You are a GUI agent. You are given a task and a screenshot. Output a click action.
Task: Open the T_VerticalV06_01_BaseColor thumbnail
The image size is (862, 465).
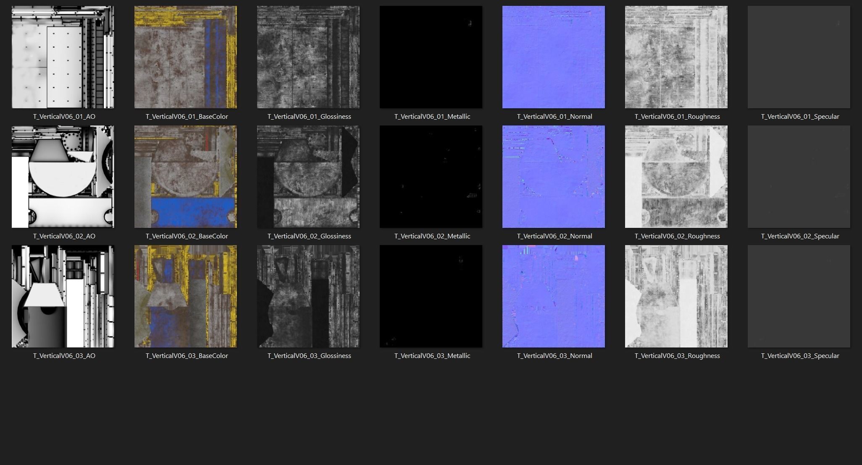(x=186, y=57)
